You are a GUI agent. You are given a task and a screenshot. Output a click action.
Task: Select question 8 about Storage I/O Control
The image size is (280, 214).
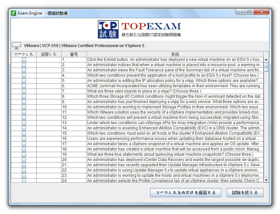tap(175, 96)
